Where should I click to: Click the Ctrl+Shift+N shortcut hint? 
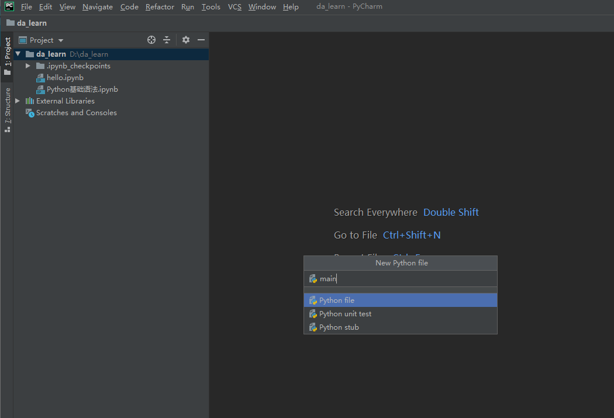[412, 235]
